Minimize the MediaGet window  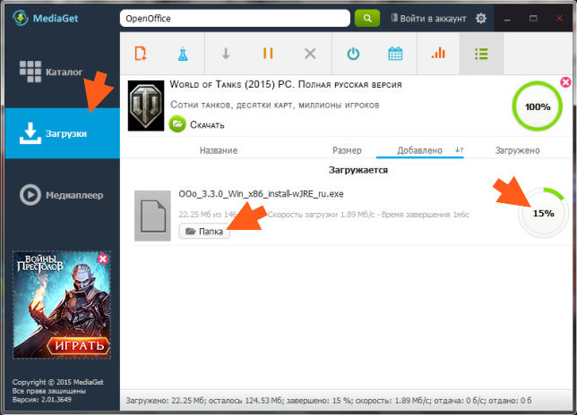coord(507,19)
